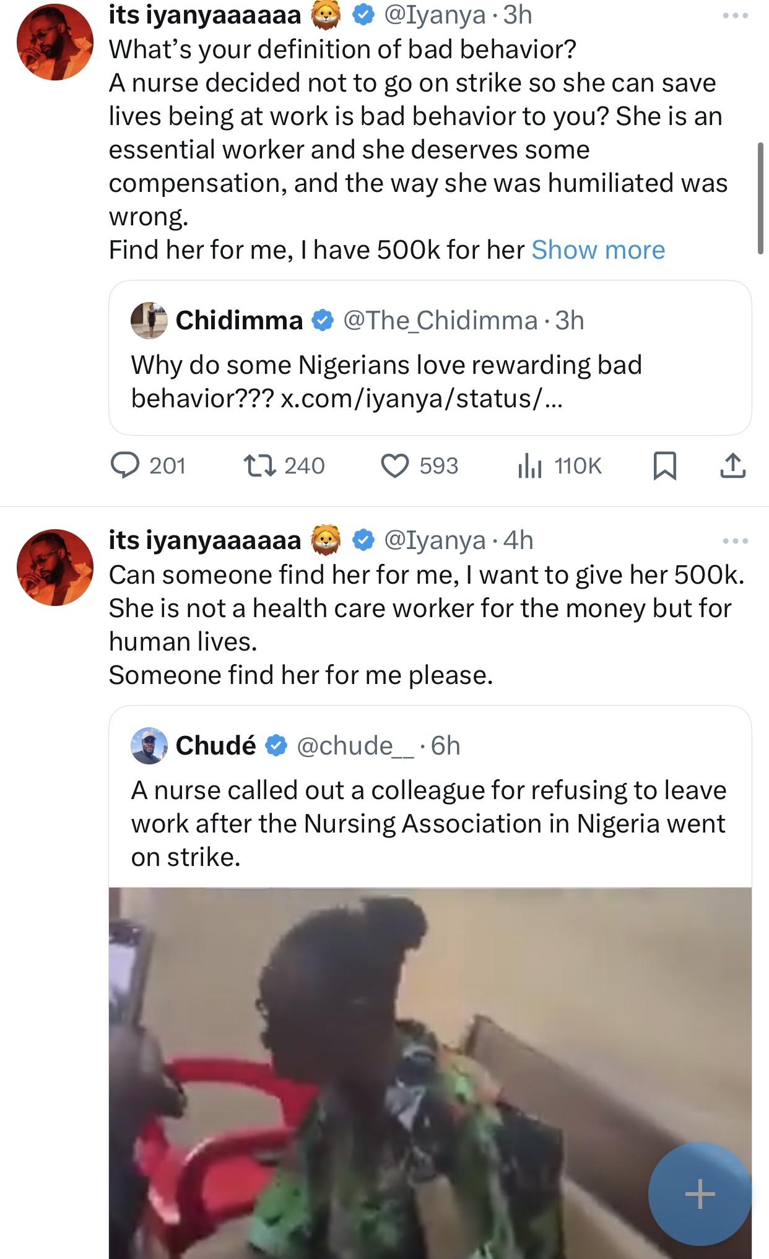The image size is (769, 1259).
Task: Expand tweet with Show more link
Action: tap(598, 250)
